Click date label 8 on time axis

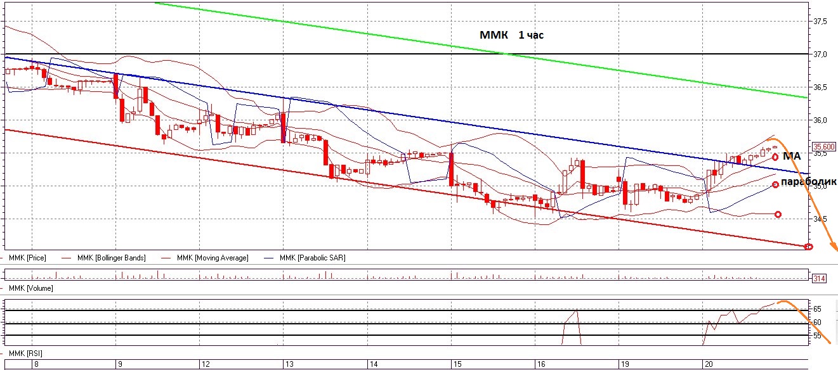[x=36, y=365]
